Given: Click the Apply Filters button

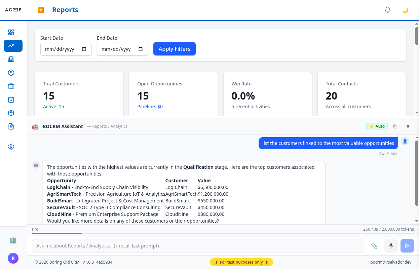Looking at the screenshot, I should coord(174,49).
